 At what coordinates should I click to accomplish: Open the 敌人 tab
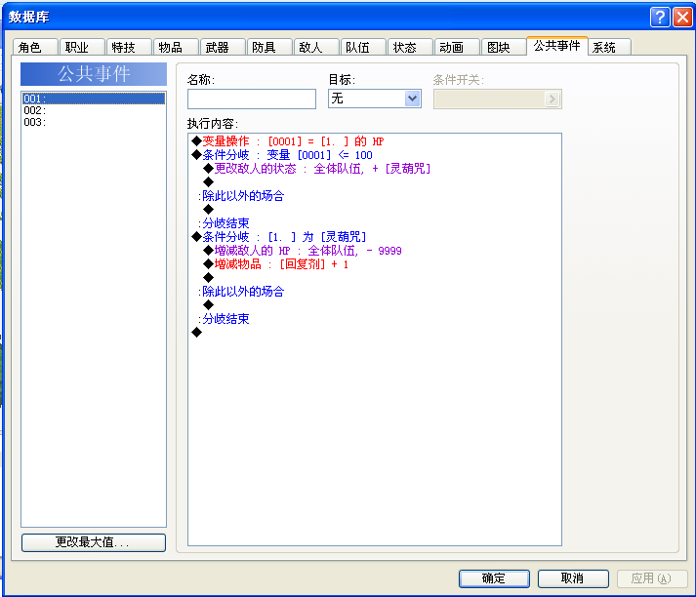[316, 47]
